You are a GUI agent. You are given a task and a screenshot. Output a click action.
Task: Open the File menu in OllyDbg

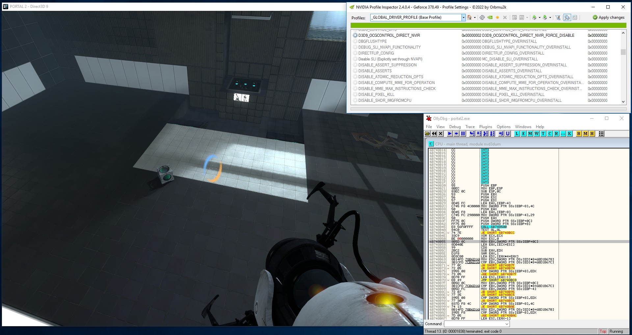[429, 127]
